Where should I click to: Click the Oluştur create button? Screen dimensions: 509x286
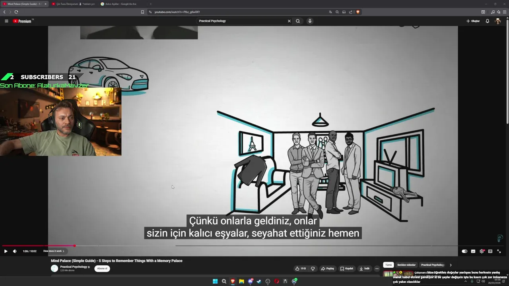pos(473,21)
